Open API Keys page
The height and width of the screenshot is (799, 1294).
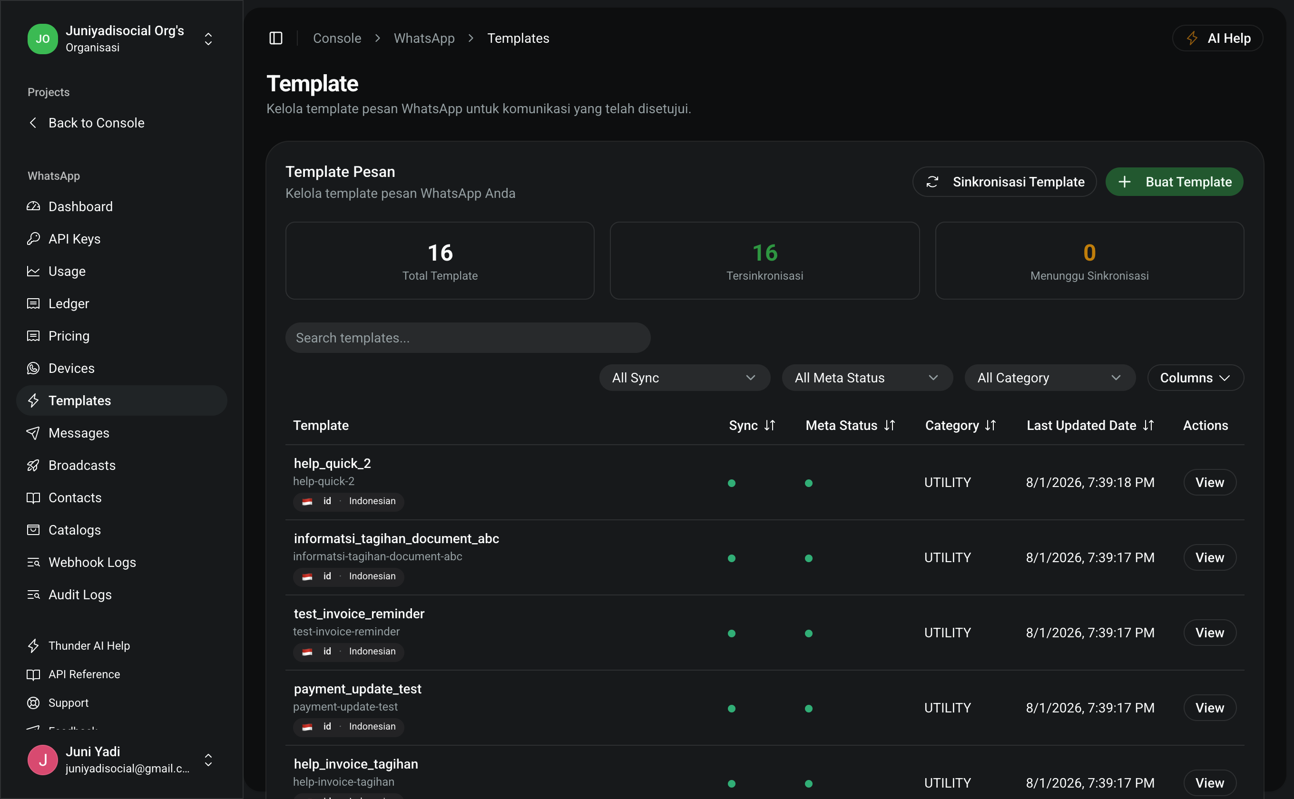(122, 239)
